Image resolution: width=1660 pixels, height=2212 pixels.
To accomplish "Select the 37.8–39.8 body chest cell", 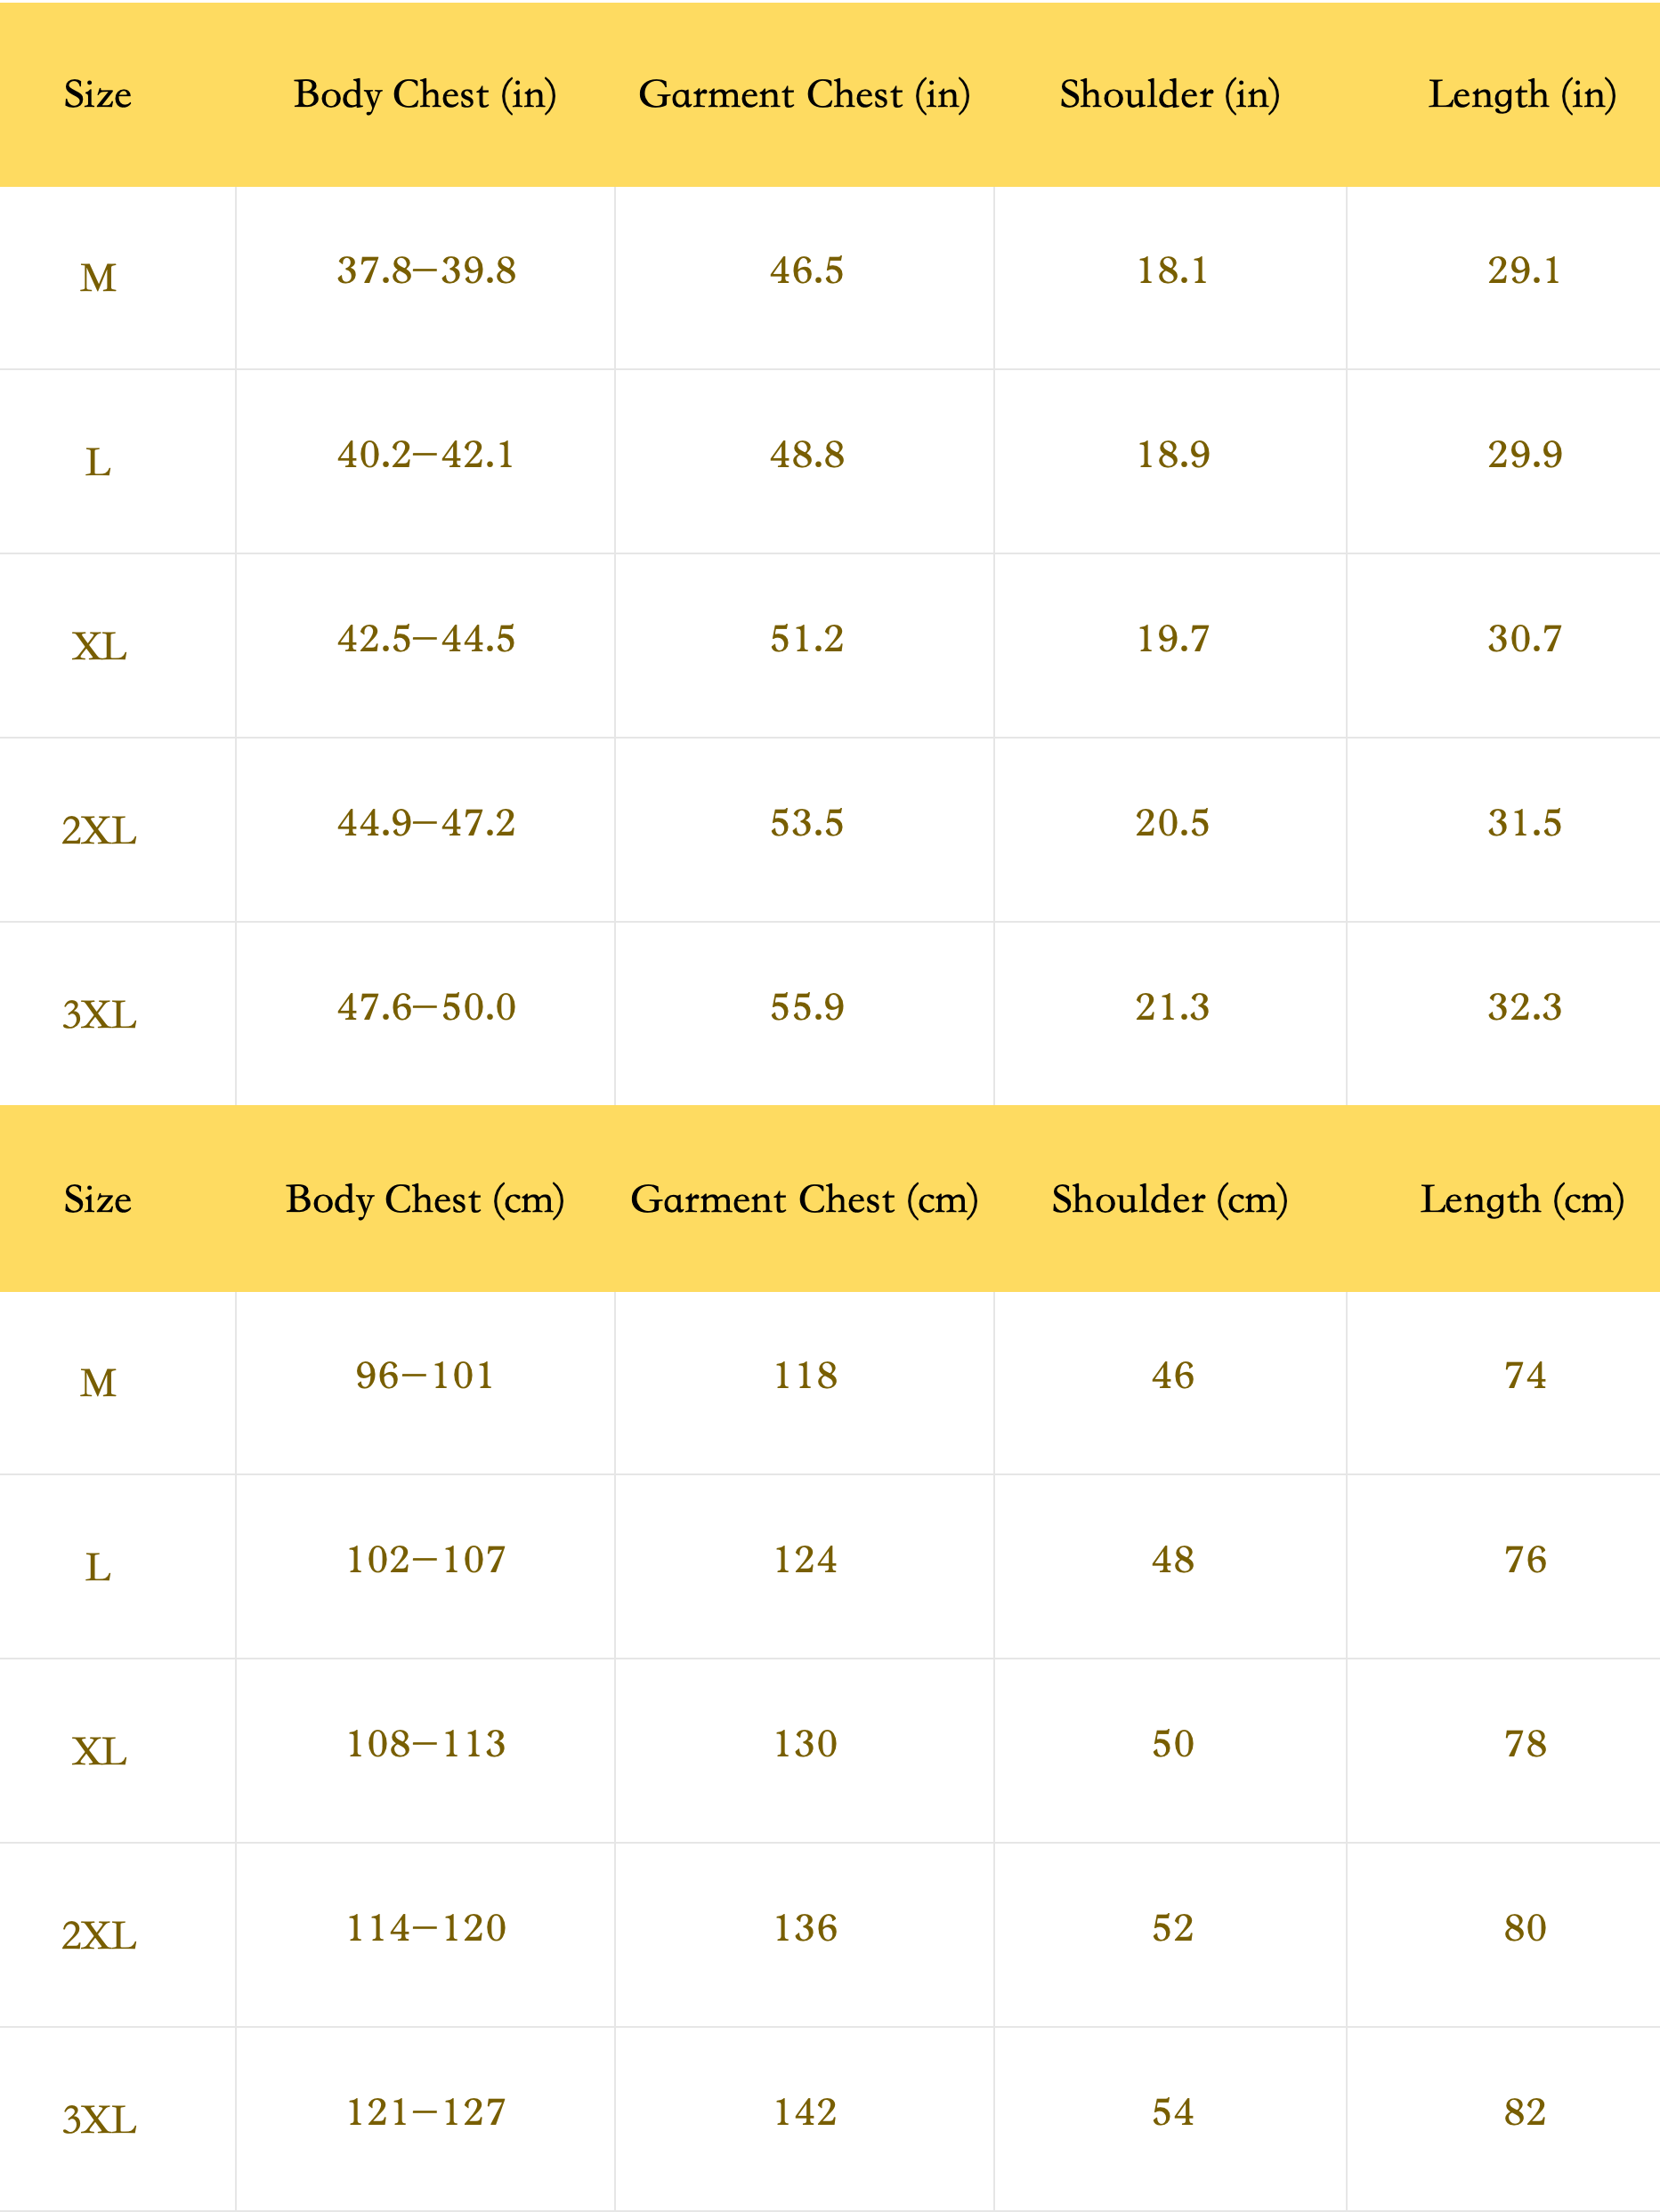I will (426, 271).
